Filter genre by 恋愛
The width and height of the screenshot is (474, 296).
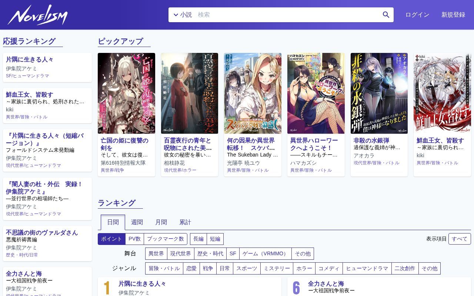point(191,269)
